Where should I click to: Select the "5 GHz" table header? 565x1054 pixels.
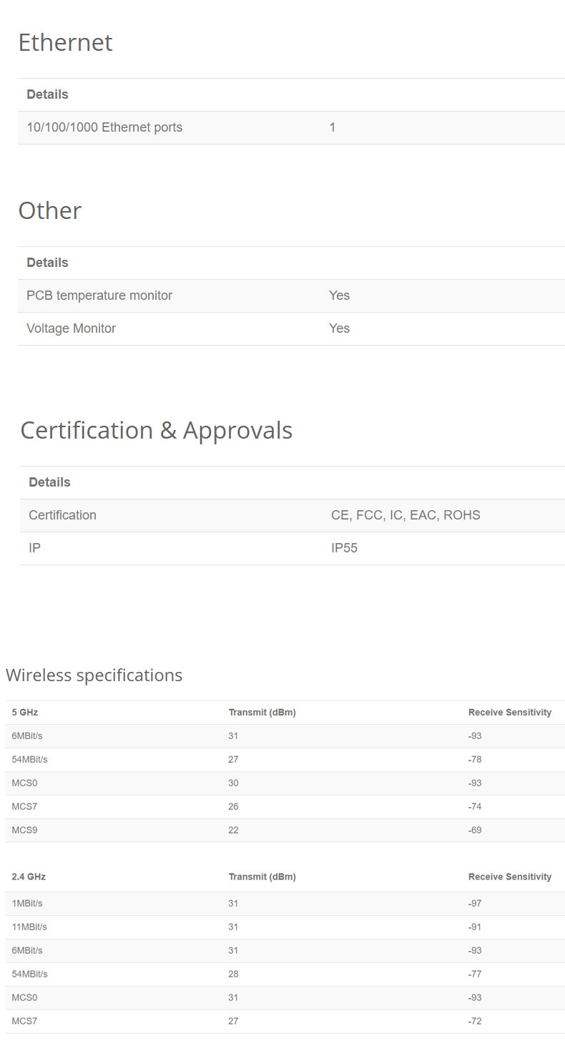point(25,713)
